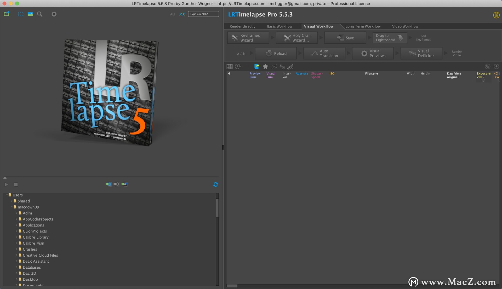
Task: Click the blue refresh folder icon
Action: coord(215,184)
